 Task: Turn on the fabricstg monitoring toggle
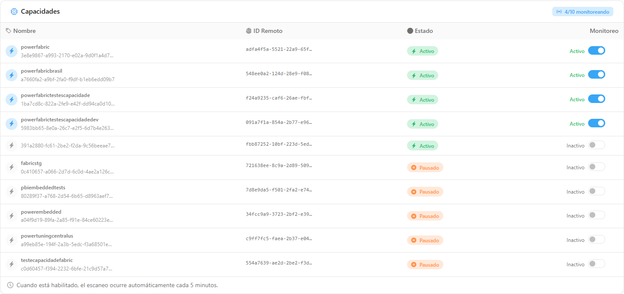[x=597, y=167]
